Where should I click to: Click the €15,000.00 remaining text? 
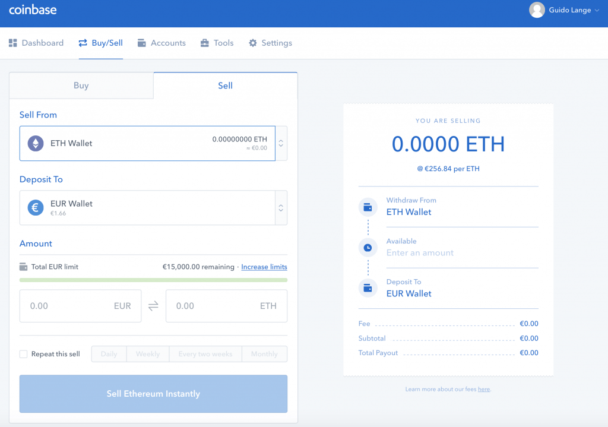(x=198, y=267)
